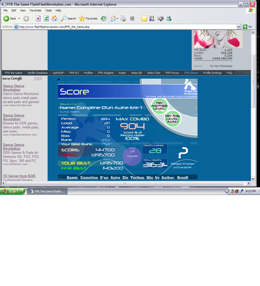The width and height of the screenshot is (260, 286).
Task: Click FFR The Game taskbar button
Action: click(x=48, y=191)
